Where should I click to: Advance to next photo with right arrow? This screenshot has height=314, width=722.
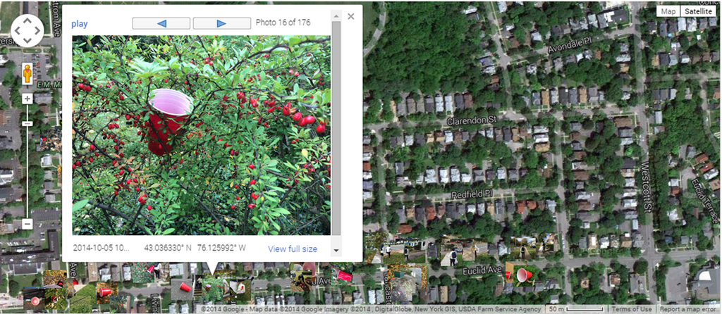click(221, 23)
